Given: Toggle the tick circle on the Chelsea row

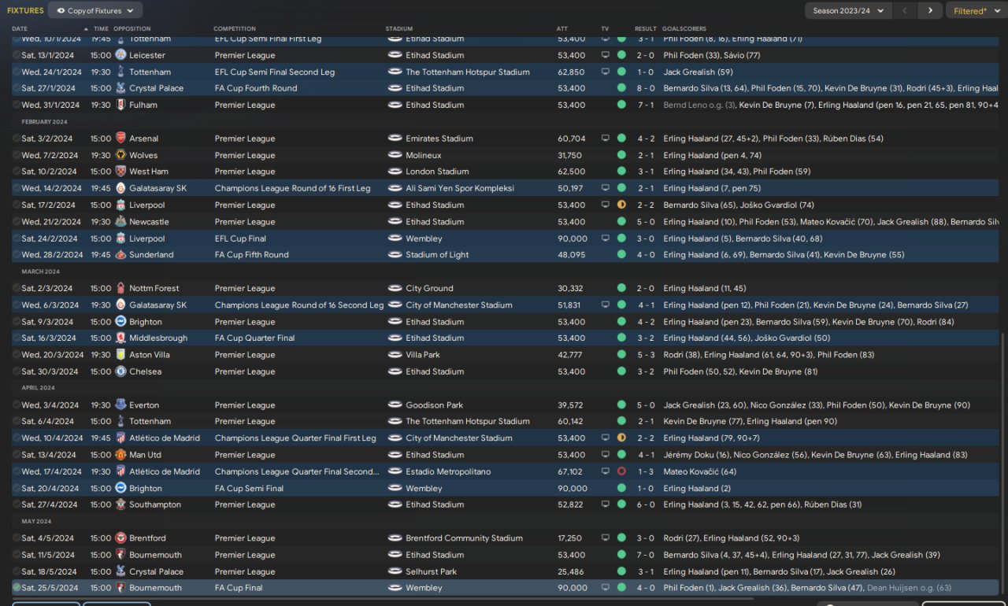Looking at the screenshot, I should (17, 371).
